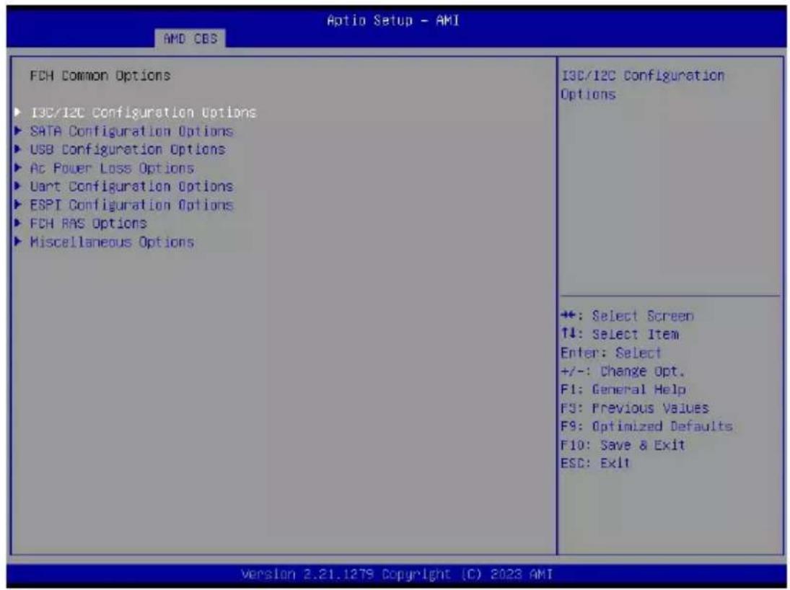Click the arrow beside ESPI Configuration Options
Viewport: 790px width, 590px height.
(18, 205)
